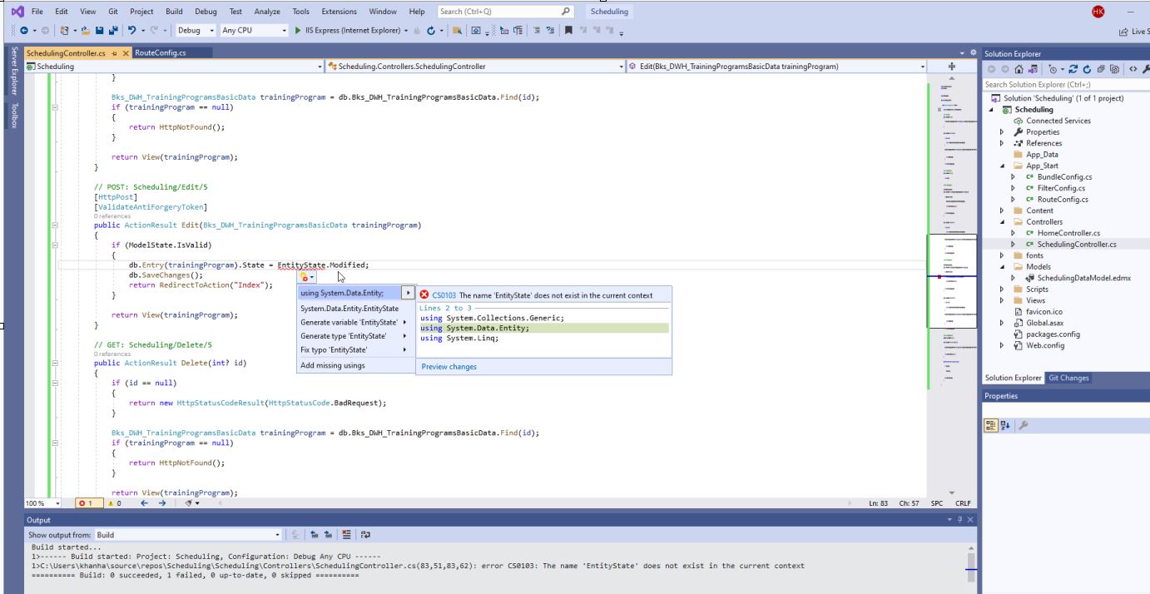The width and height of the screenshot is (1150, 594).
Task: Open the Server Explorer side tab
Action: tap(13, 71)
